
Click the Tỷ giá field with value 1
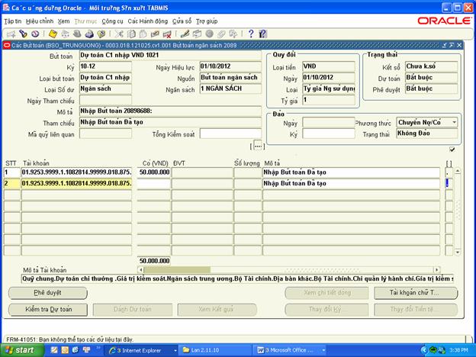(329, 100)
